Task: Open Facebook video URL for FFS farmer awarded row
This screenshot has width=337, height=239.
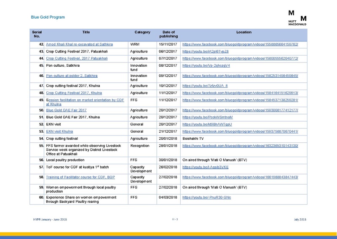Action: pyautogui.click(x=240, y=146)
